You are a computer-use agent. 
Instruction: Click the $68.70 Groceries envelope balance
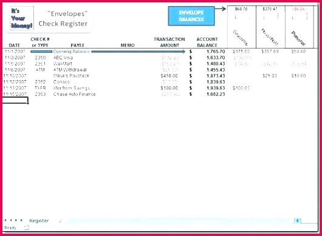pos(241,9)
